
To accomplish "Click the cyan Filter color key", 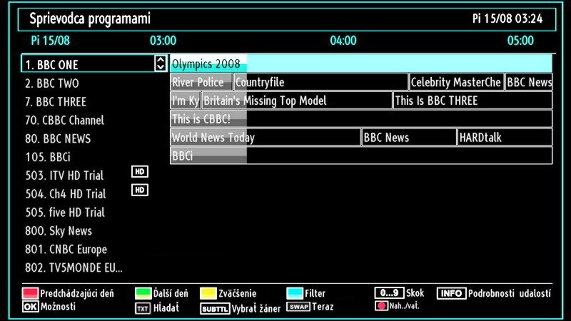I will (x=295, y=293).
